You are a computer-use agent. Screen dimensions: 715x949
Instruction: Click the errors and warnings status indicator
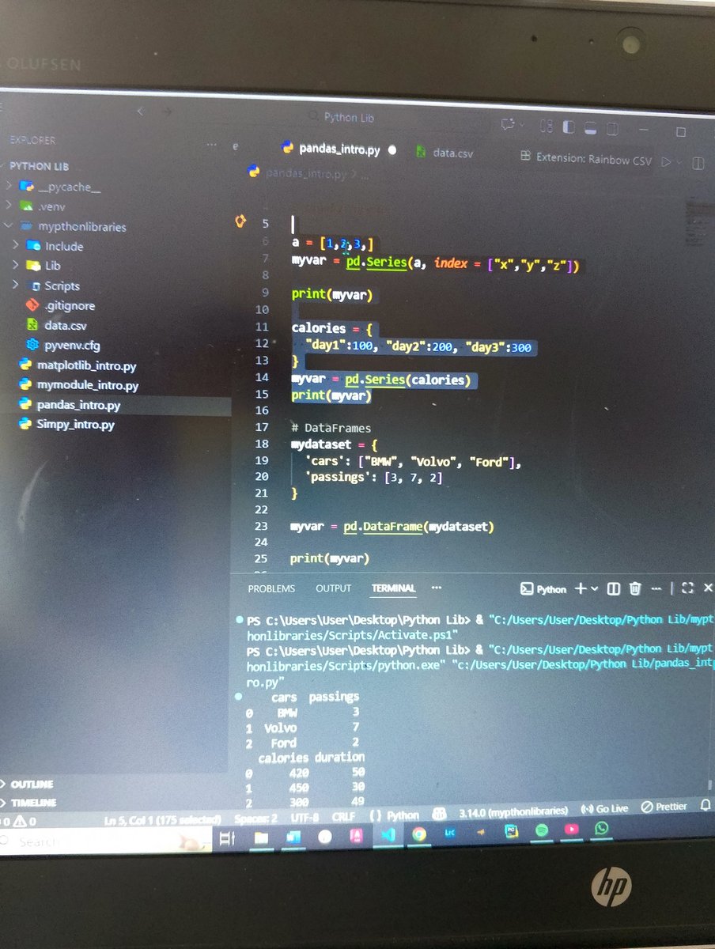coord(18,822)
